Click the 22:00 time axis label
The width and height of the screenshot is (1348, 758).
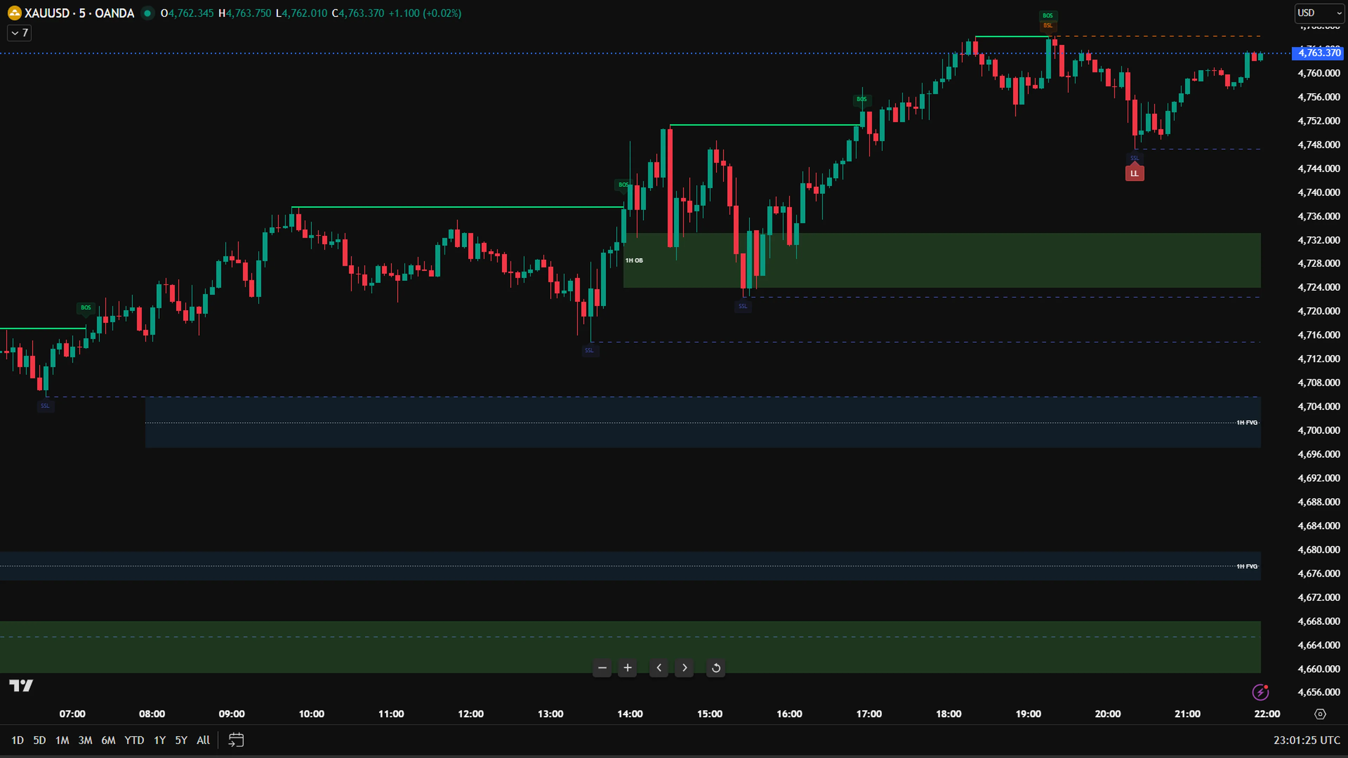1267,714
